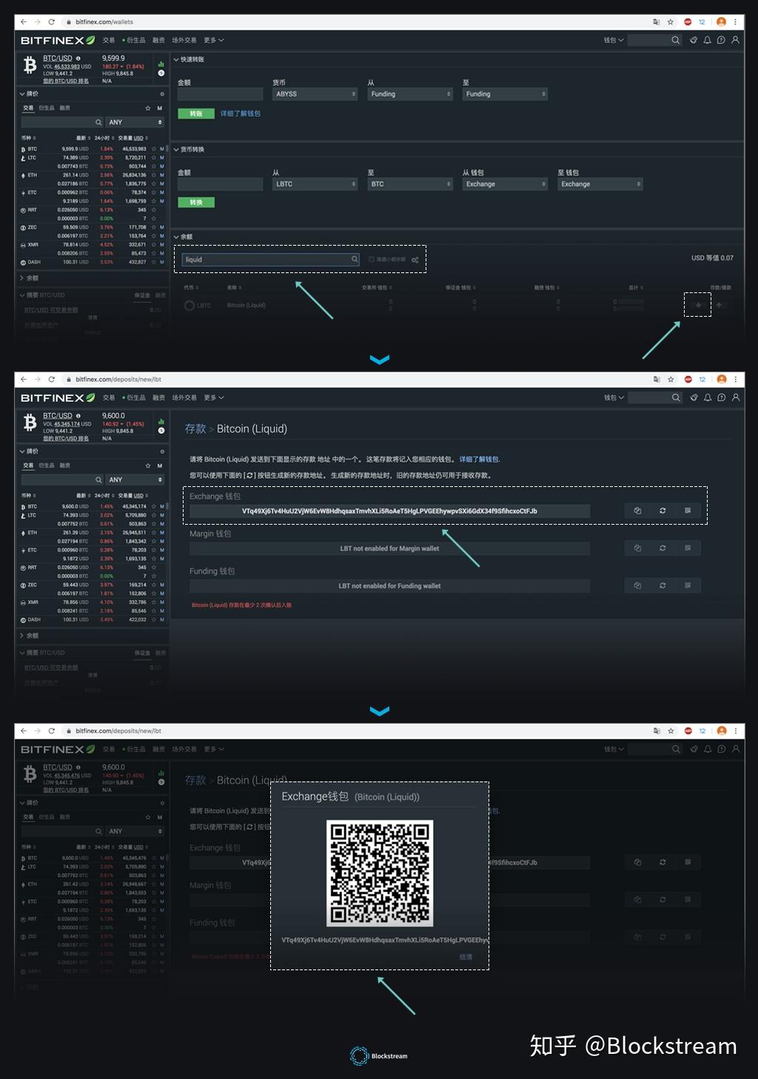Bookmark the wallets page with the star
Screen dimensions: 758x1079
click(x=671, y=22)
